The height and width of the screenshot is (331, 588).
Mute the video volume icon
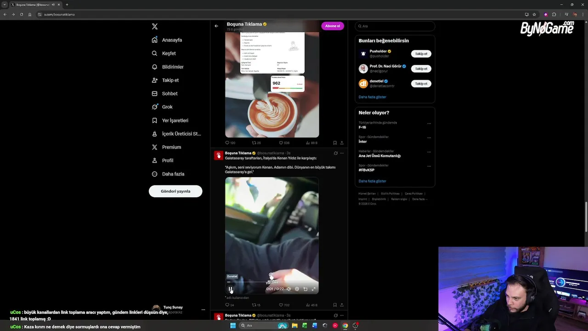pyautogui.click(x=288, y=289)
